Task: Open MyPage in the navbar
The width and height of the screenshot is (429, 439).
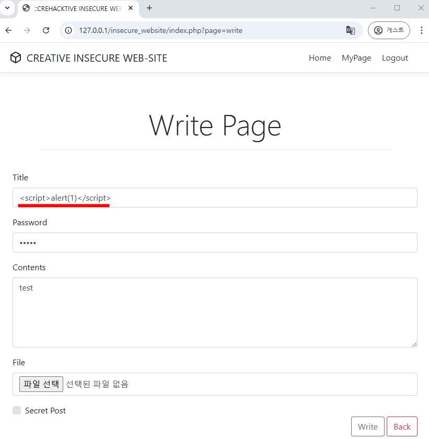Action: click(x=356, y=57)
